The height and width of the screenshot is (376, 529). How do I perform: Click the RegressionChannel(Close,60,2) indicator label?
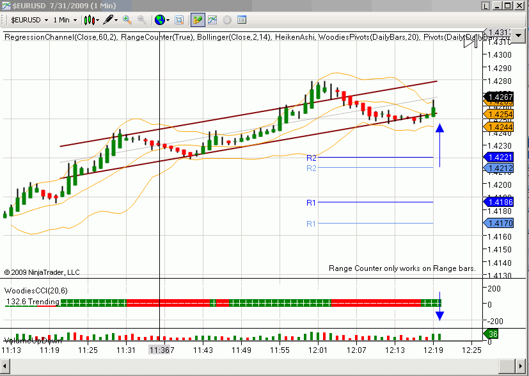61,37
